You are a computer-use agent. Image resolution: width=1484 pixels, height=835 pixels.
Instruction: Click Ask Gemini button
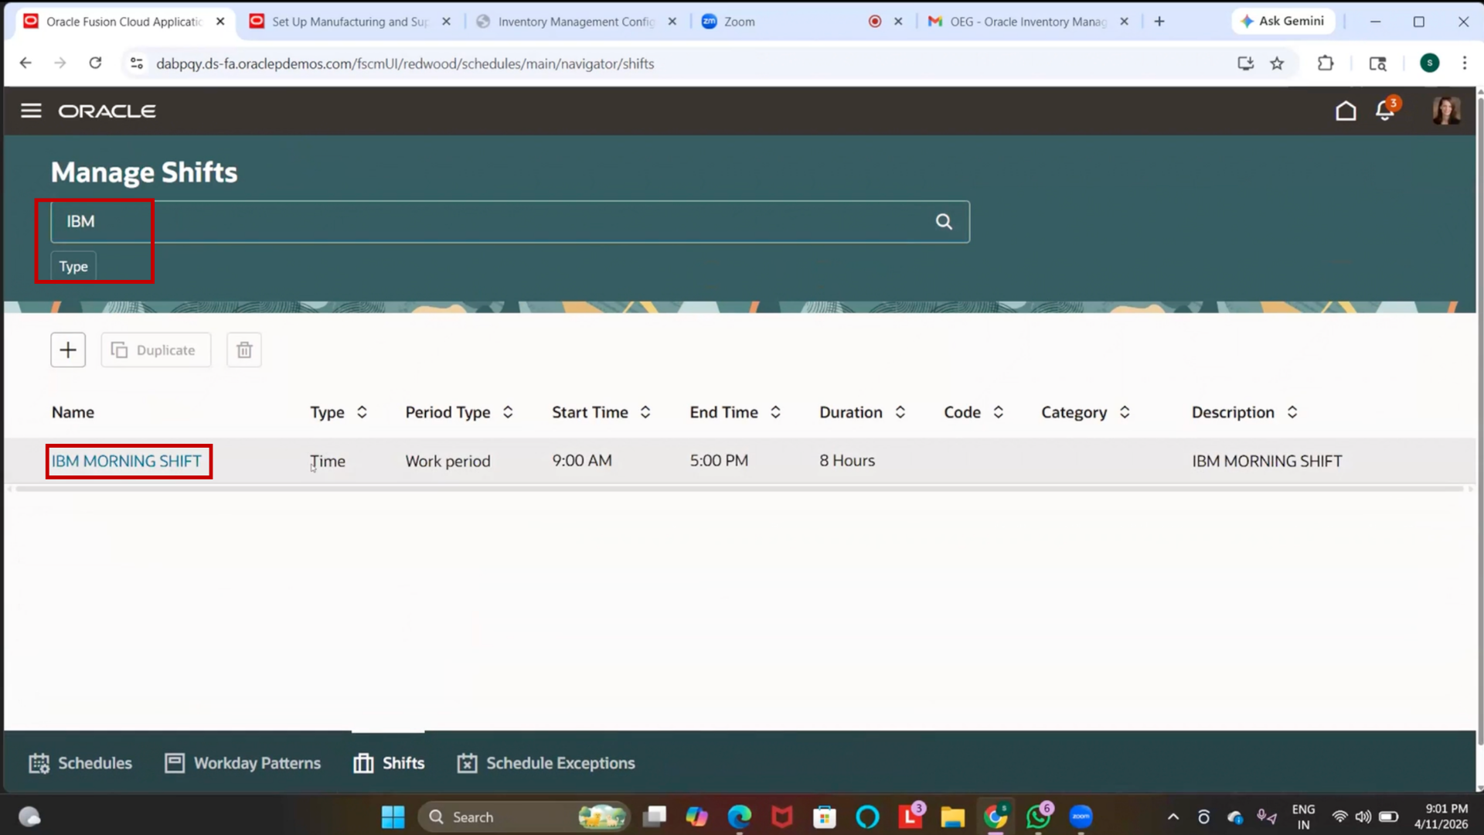(x=1282, y=22)
